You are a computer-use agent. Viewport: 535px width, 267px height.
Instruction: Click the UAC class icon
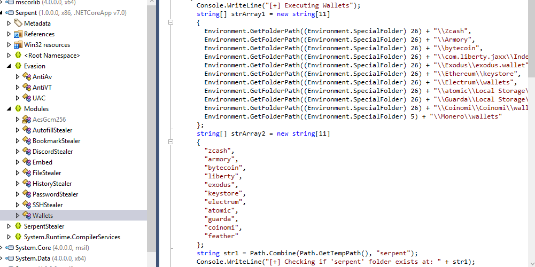click(27, 98)
